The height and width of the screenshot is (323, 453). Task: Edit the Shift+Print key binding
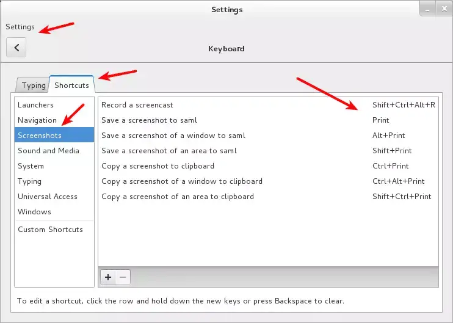point(392,151)
